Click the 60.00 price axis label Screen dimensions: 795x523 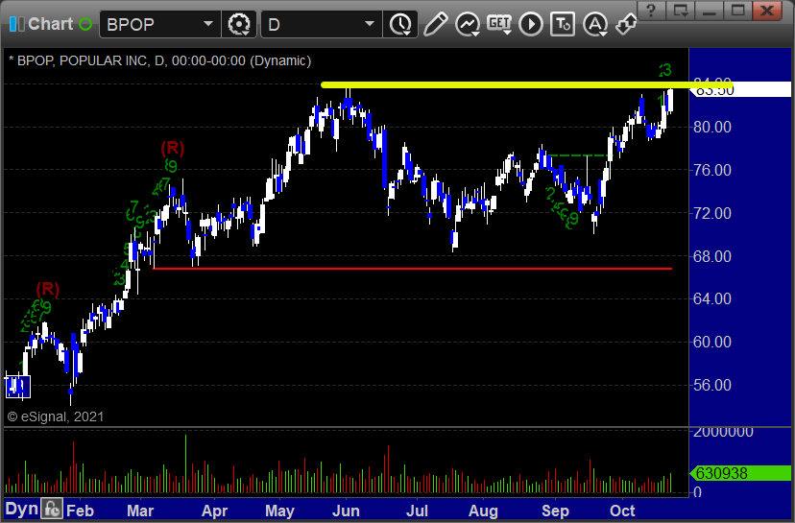coord(712,342)
